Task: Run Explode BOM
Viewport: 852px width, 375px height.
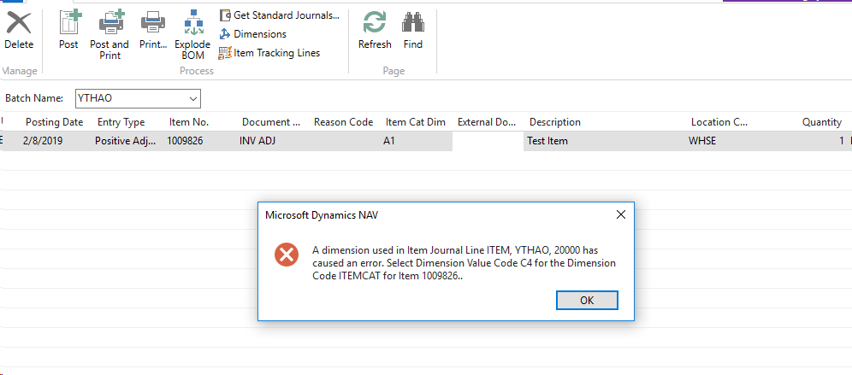Action: point(192,35)
